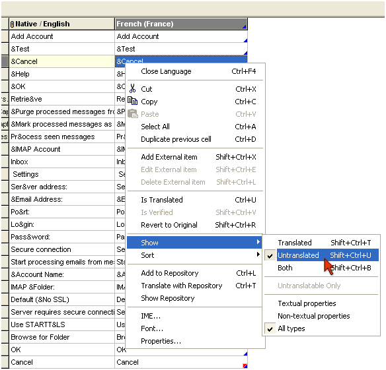This screenshot has width=386, height=370.
Task: Select Translated in Show submenu
Action: point(321,243)
